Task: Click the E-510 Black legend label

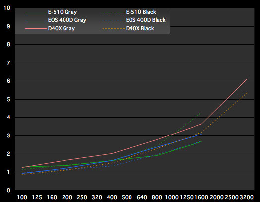Action: click(x=141, y=12)
